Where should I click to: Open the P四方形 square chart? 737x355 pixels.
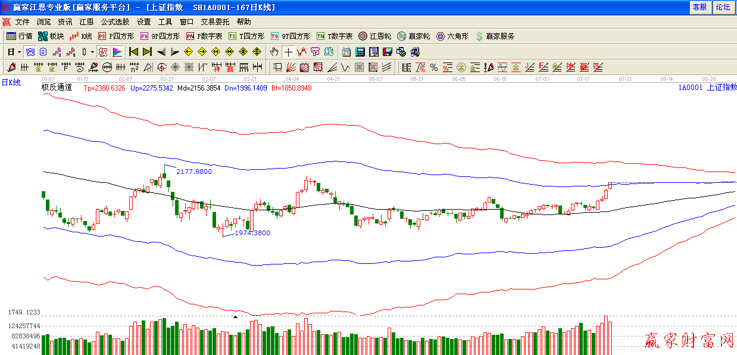pyautogui.click(x=116, y=36)
